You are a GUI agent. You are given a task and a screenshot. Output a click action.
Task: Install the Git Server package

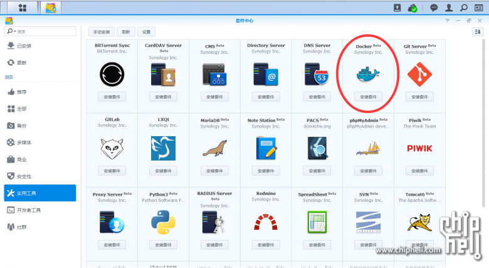click(x=419, y=97)
